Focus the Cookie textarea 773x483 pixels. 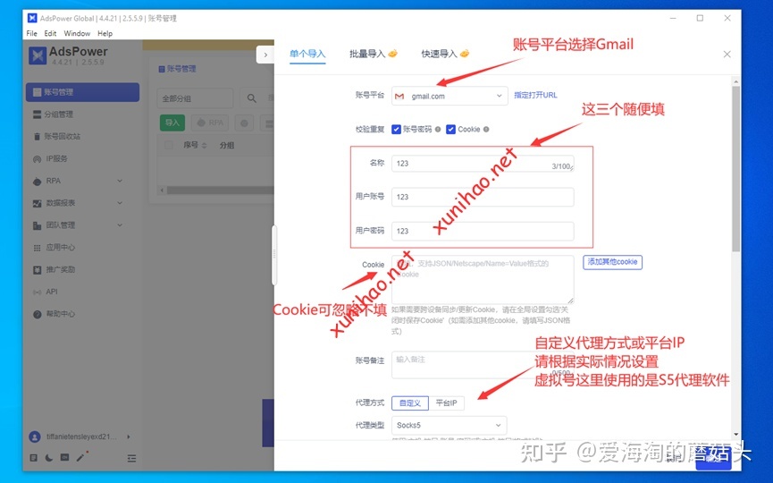tap(483, 279)
